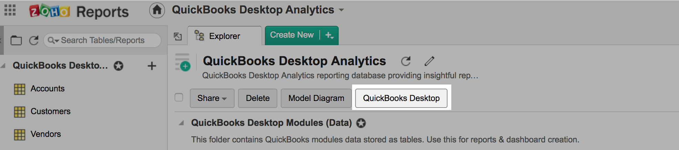679x150 pixels.
Task: Open the Accounts table
Action: point(47,89)
